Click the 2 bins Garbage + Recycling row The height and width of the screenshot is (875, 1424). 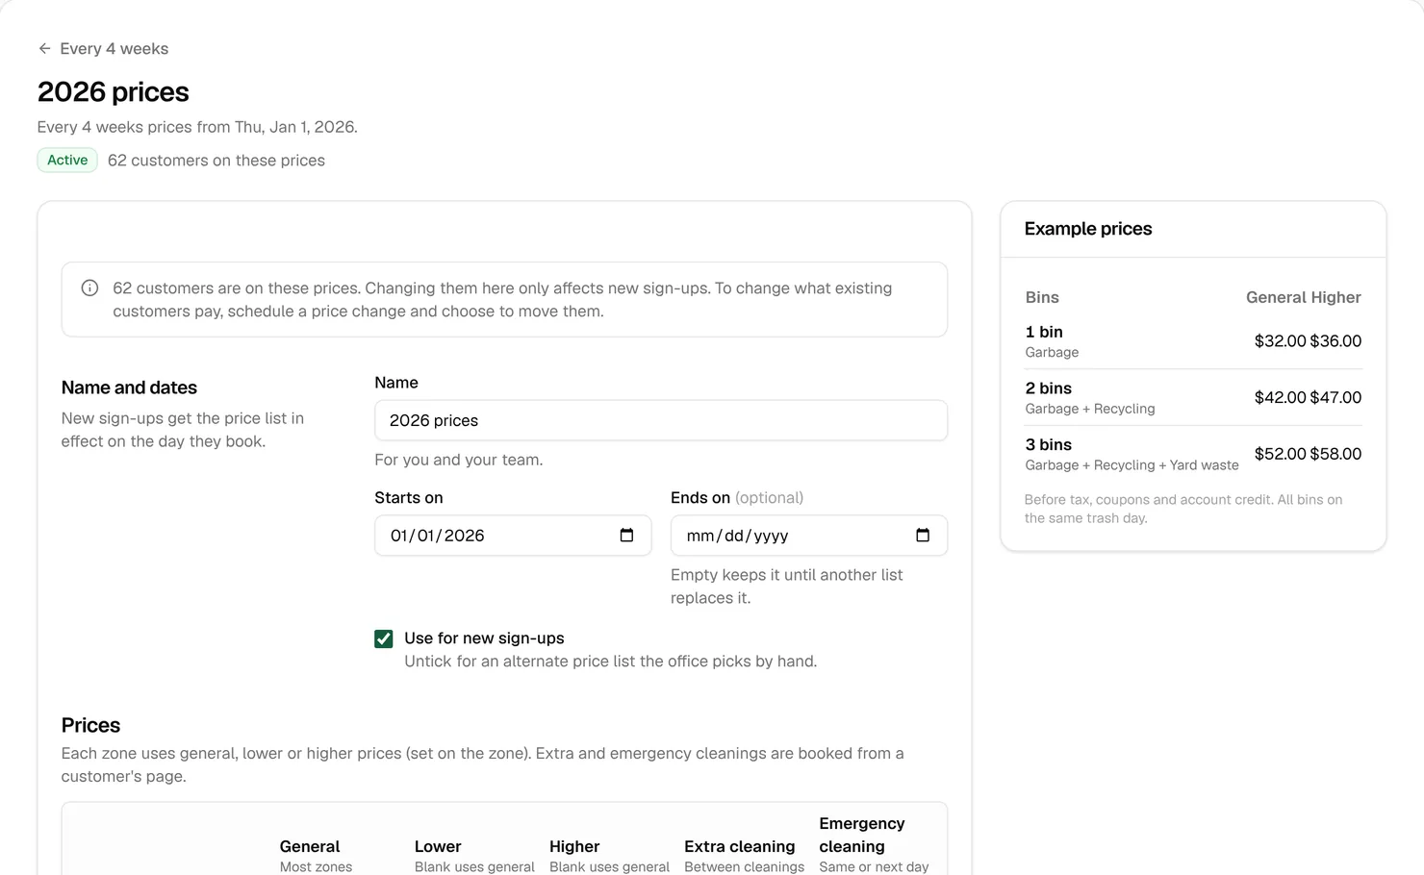(1193, 397)
